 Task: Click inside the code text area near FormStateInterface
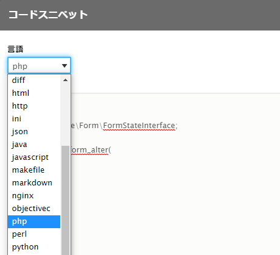(140, 126)
